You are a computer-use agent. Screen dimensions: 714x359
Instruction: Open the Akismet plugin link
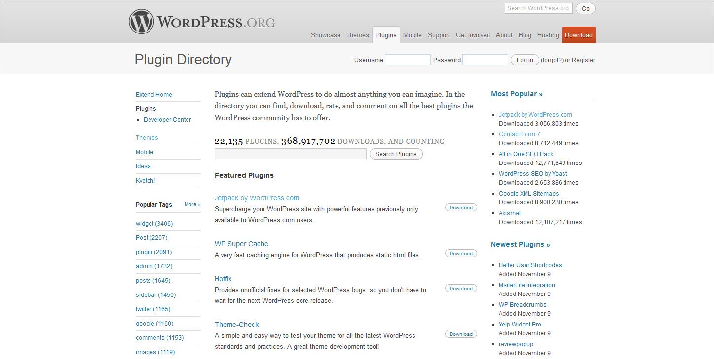coord(510,213)
